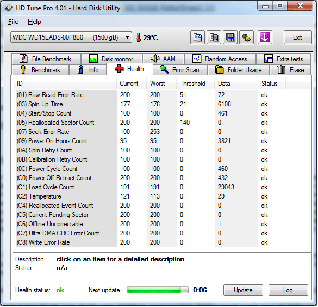This screenshot has width=318, height=307.
Task: Click the purple download arrow icon
Action: pos(265,37)
